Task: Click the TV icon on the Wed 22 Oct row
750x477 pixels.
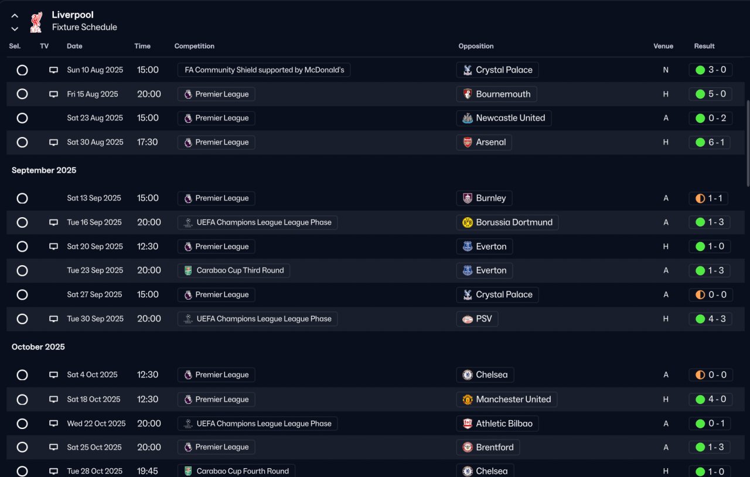Action: 53,423
